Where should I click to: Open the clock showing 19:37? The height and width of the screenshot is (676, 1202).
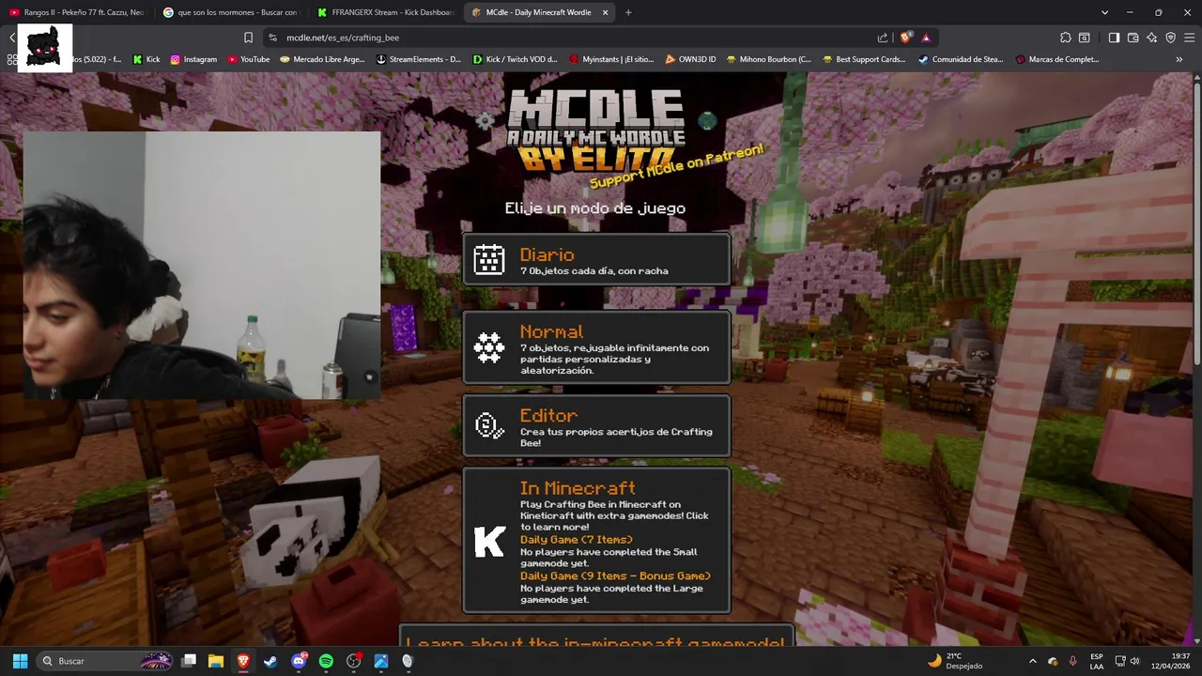(1171, 661)
